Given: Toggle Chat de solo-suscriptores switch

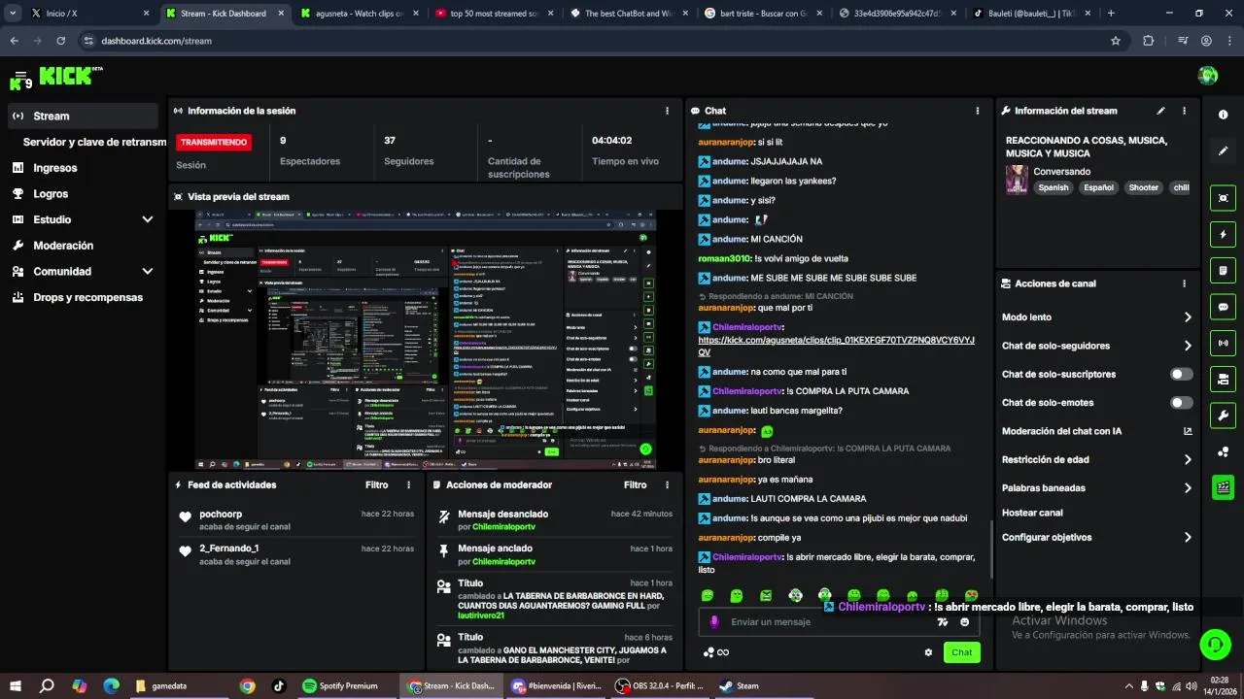Looking at the screenshot, I should [x=1182, y=374].
